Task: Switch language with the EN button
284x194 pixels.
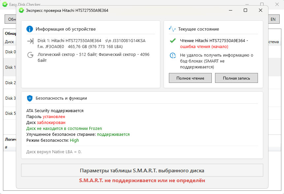Action: 273,19
